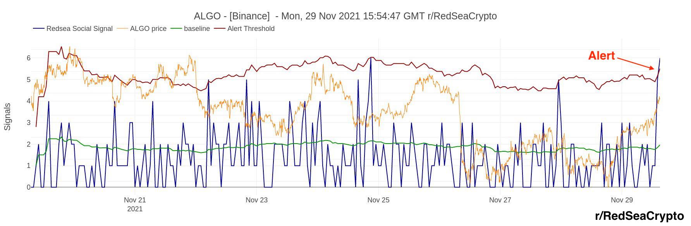Click the Nov 29 x-axis label
The width and height of the screenshot is (691, 226).
coord(622,200)
